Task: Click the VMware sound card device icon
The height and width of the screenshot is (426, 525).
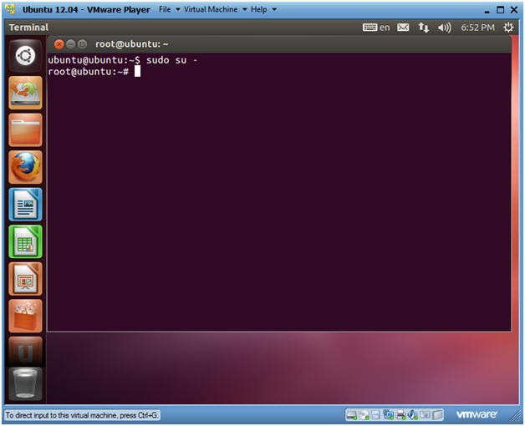Action: [x=412, y=415]
